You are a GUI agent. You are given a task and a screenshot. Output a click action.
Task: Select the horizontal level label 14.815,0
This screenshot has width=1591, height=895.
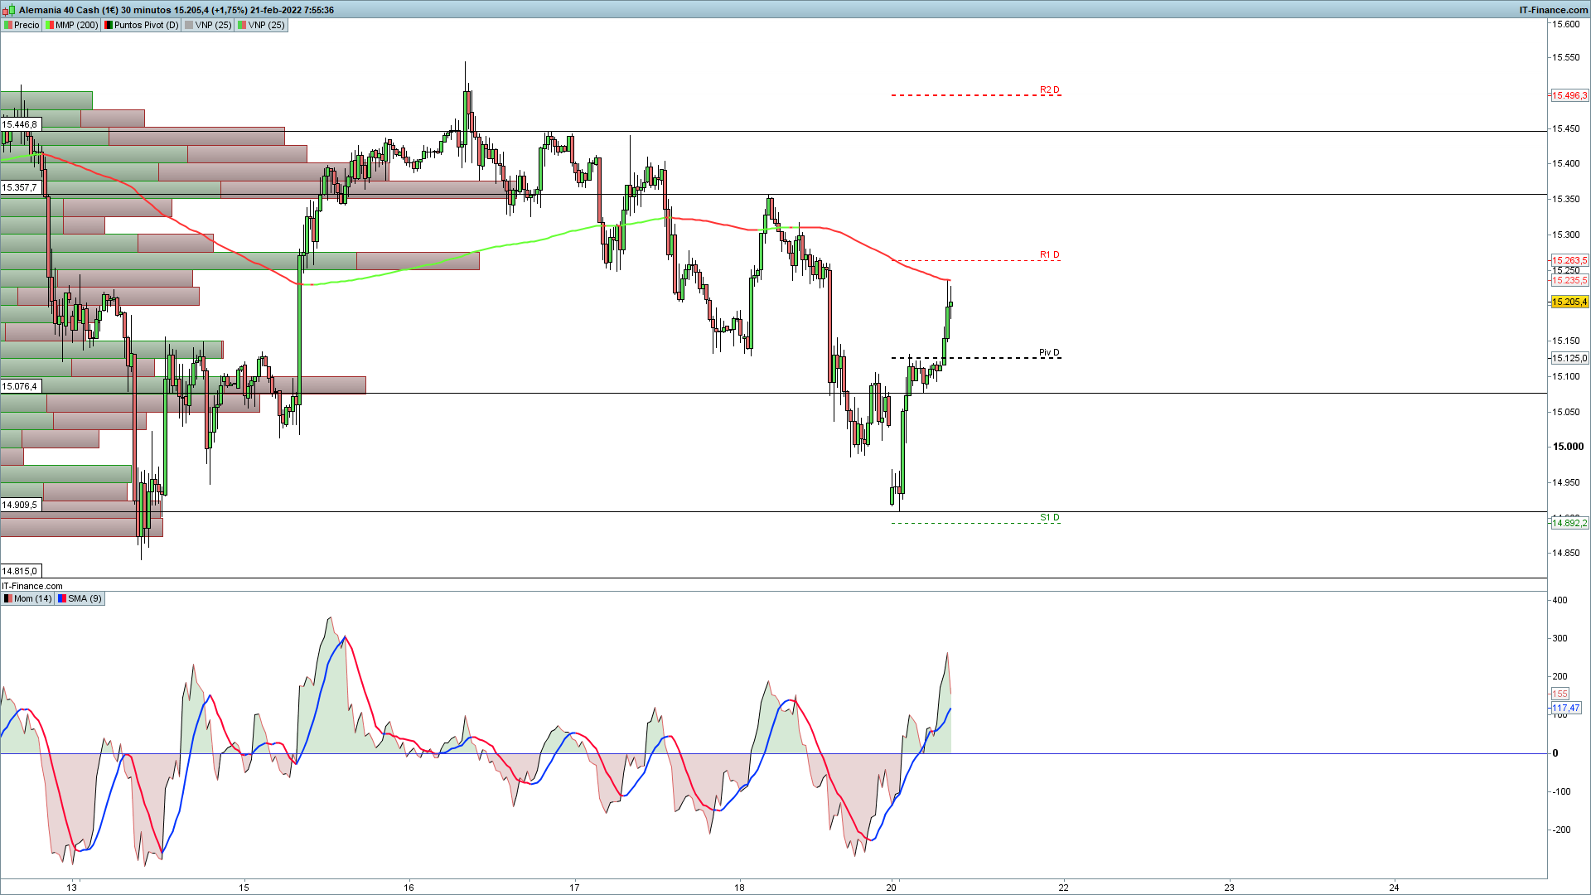20,572
